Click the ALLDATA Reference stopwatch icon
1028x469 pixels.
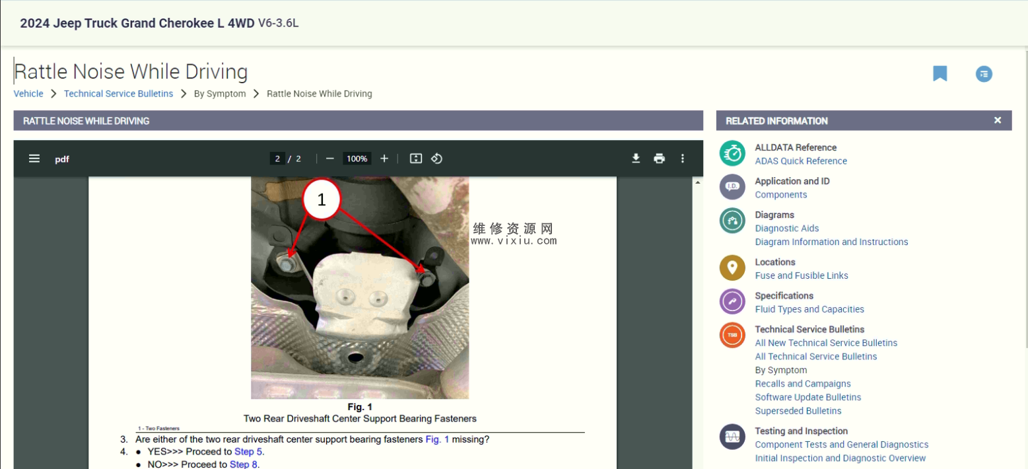[x=732, y=153]
